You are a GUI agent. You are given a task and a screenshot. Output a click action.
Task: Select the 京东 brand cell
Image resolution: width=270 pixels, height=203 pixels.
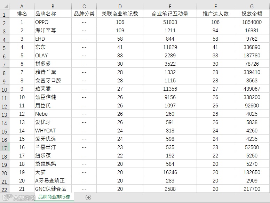point(53,47)
